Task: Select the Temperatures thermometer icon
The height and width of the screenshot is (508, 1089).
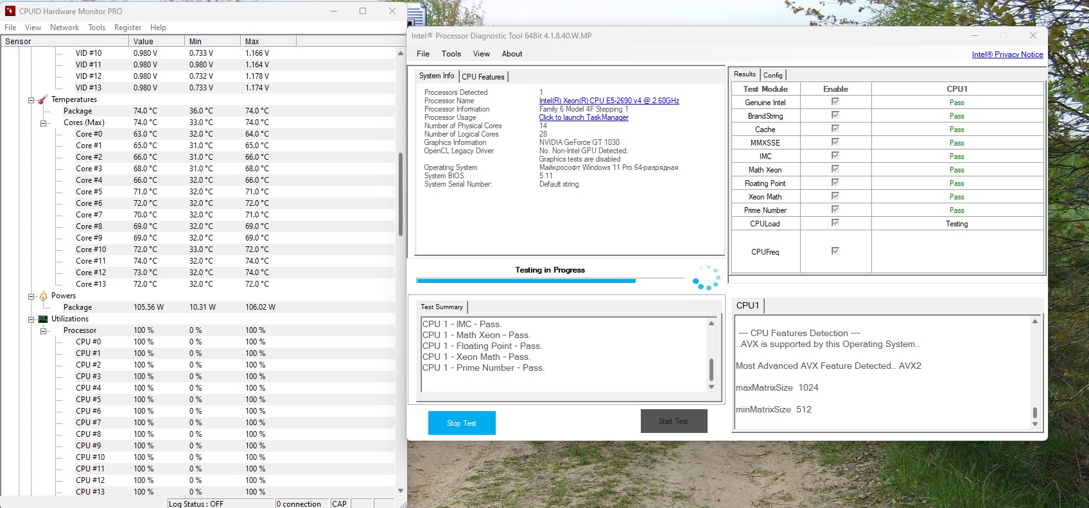Action: [43, 99]
